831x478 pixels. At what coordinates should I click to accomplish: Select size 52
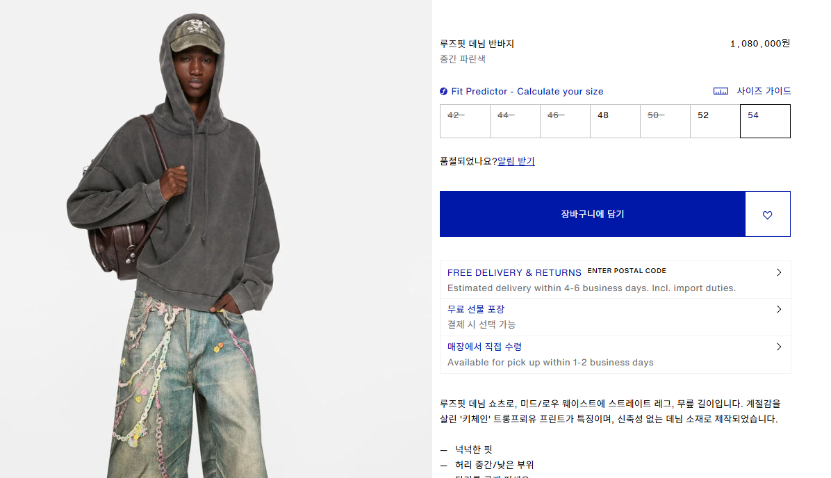point(715,122)
